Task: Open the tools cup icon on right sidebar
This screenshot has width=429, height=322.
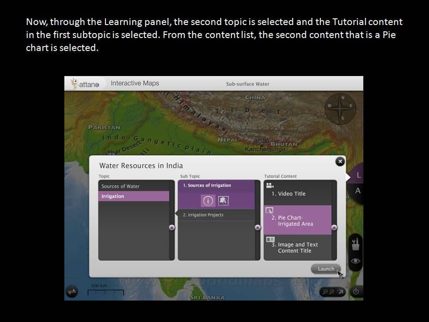Action: point(356,244)
